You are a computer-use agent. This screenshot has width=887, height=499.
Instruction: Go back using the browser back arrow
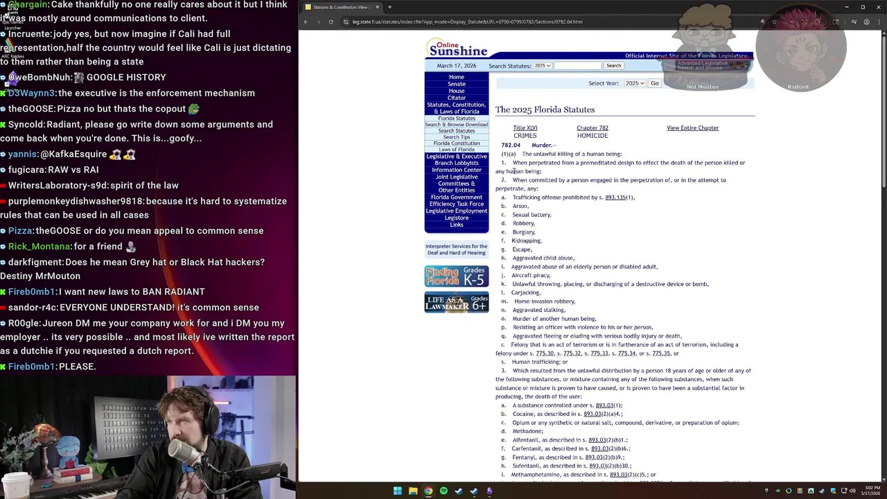coord(306,21)
